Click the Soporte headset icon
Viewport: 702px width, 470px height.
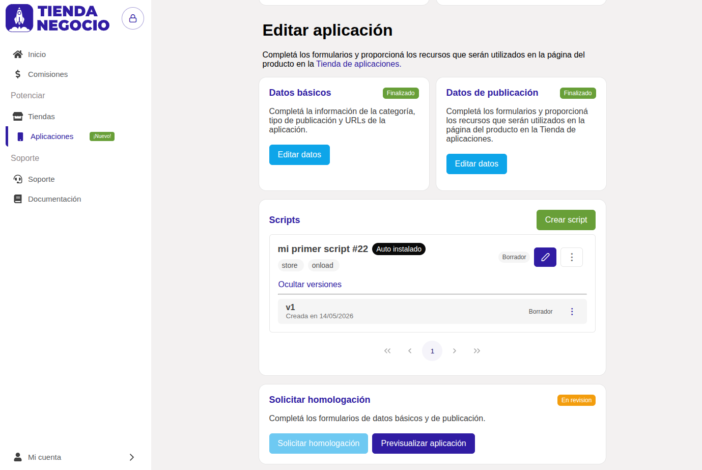(18, 179)
